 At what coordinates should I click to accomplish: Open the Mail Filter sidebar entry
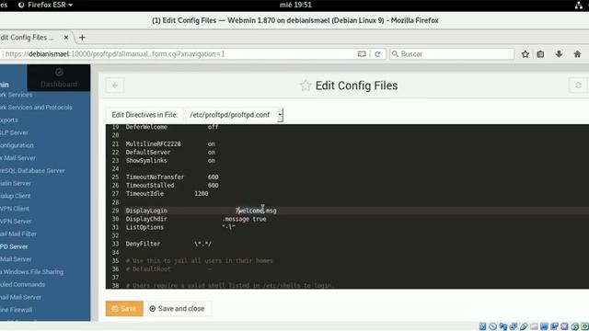point(18,234)
